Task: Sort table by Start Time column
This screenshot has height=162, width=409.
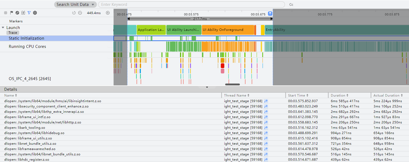Action: [298, 95]
